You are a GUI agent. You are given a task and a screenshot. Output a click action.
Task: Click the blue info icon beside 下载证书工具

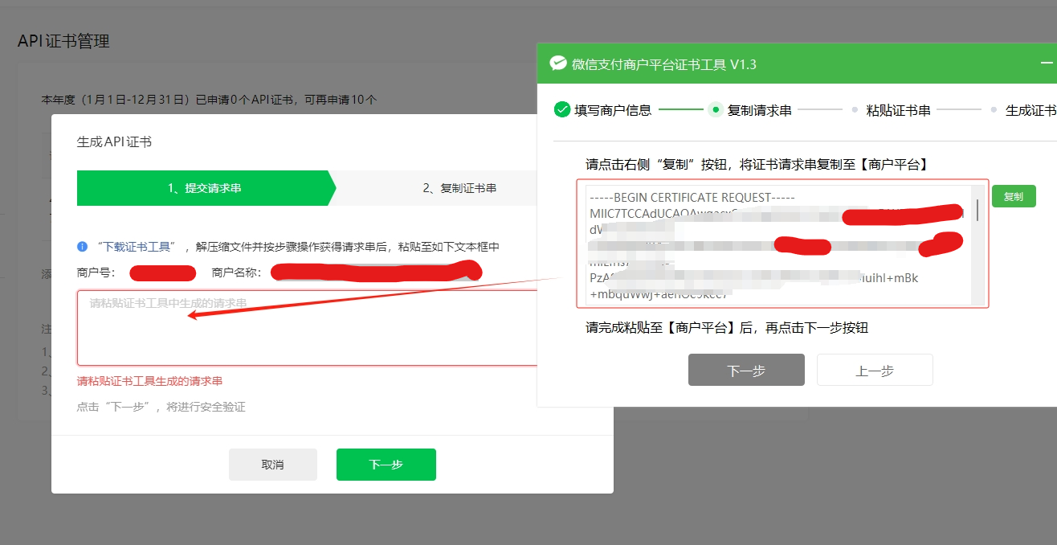[82, 247]
